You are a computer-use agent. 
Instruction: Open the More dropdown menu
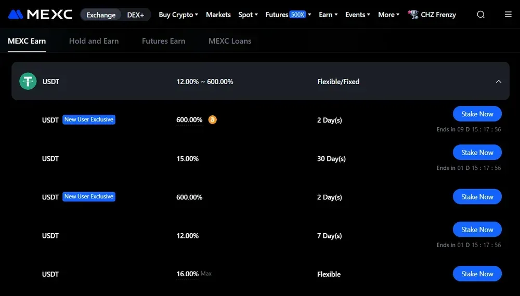pos(388,15)
